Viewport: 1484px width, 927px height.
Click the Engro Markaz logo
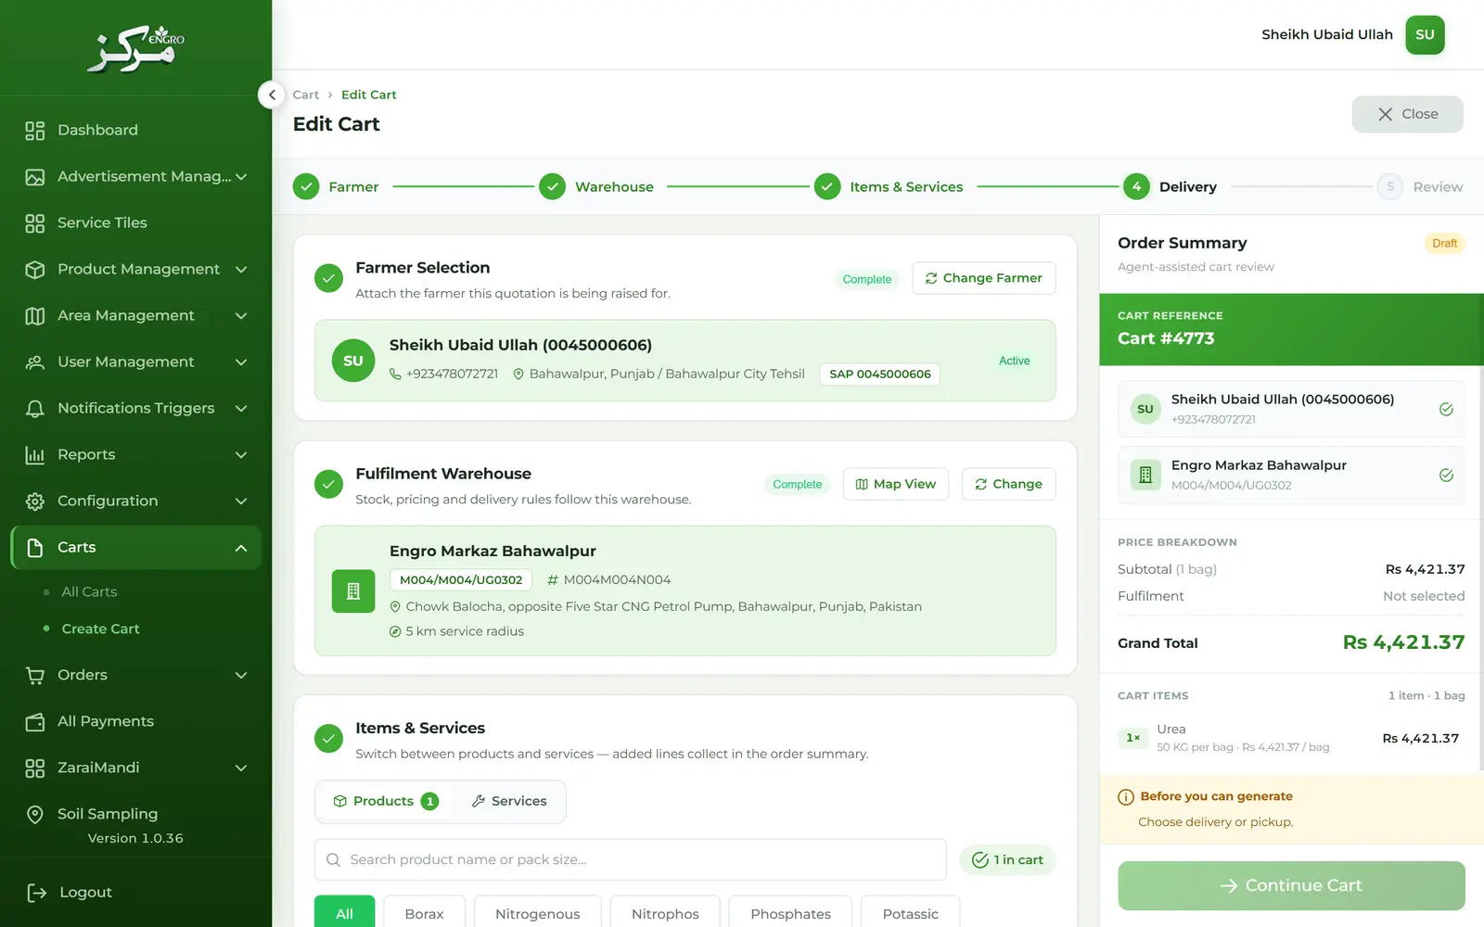[135, 48]
